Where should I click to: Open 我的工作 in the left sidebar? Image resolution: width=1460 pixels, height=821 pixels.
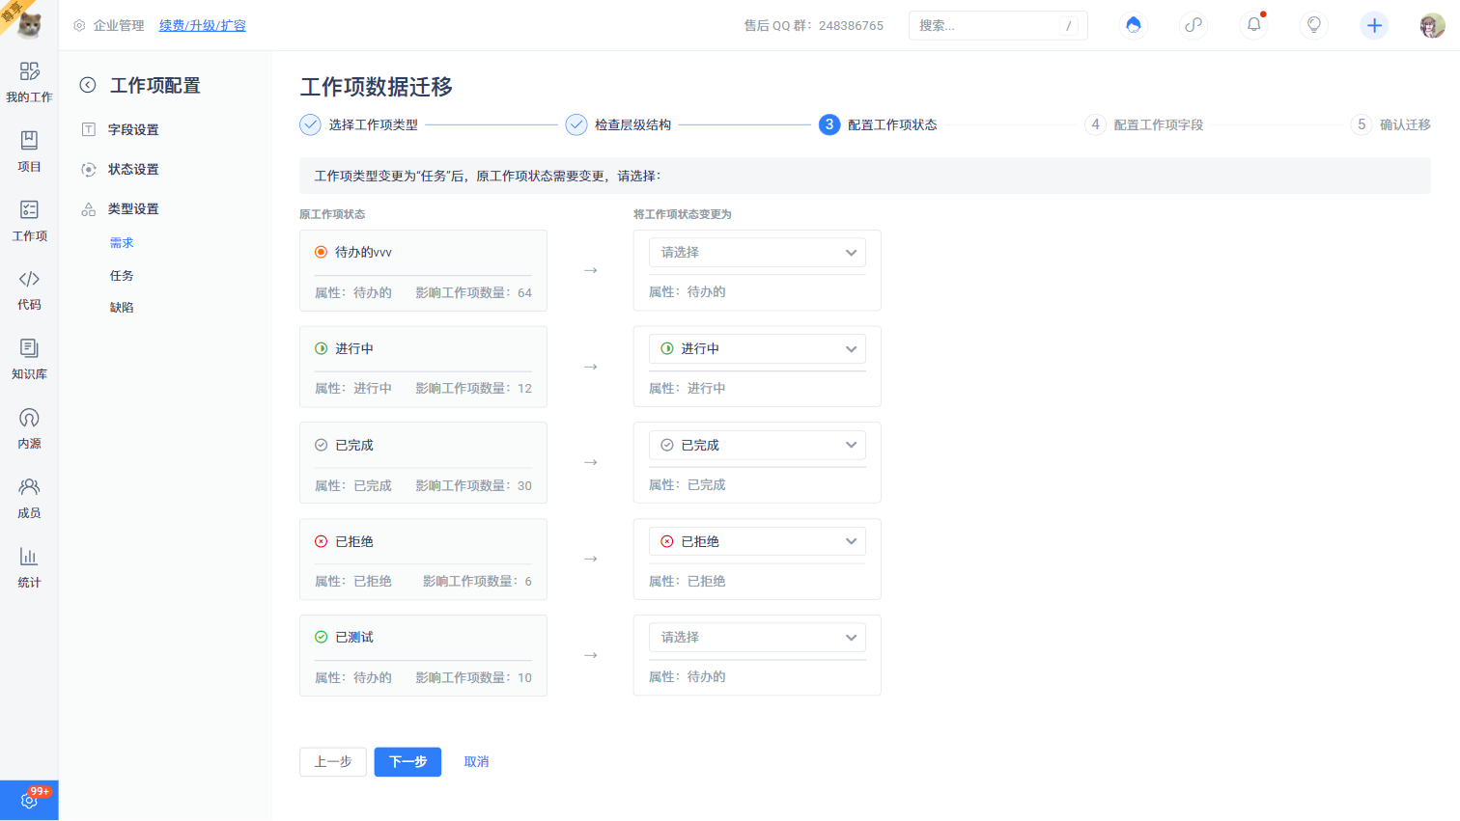point(29,82)
